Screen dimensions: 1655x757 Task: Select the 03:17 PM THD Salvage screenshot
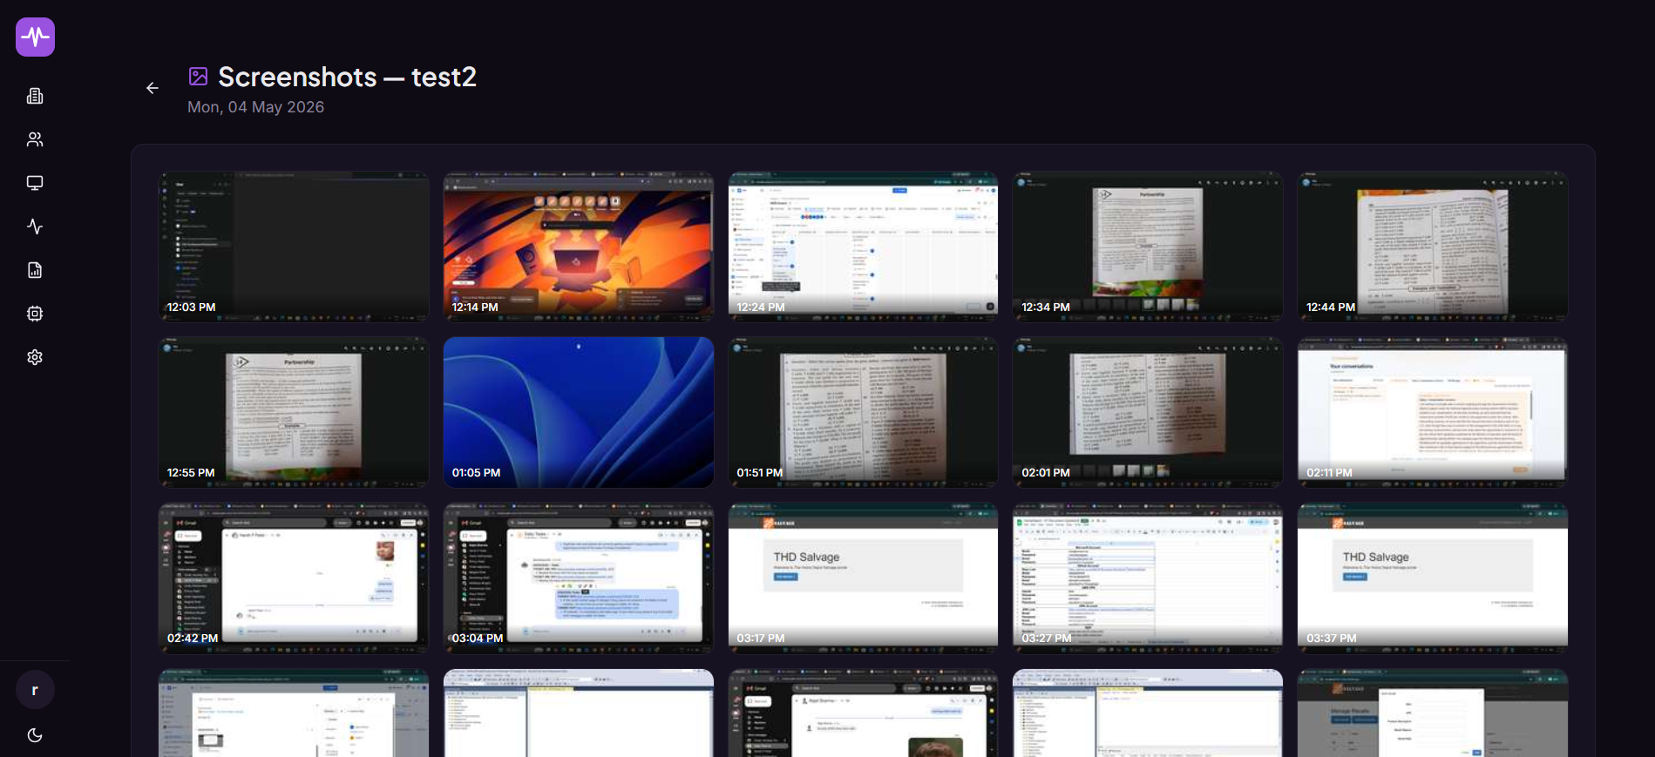(x=863, y=578)
